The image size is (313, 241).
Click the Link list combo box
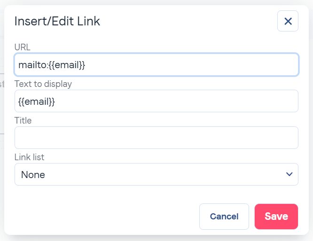(x=156, y=174)
